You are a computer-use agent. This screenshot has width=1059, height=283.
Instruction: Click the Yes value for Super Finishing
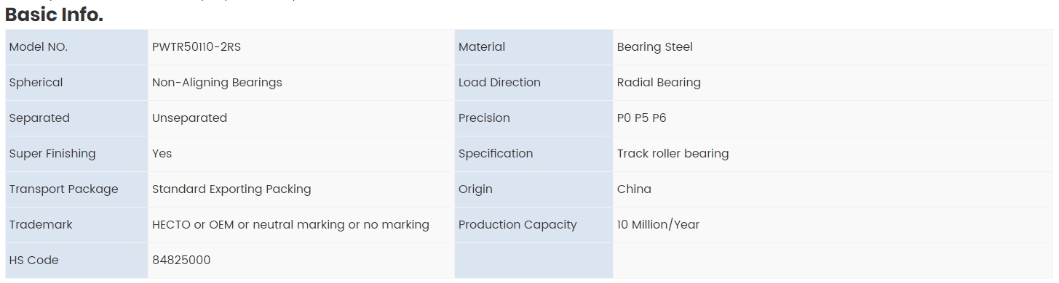tap(162, 154)
